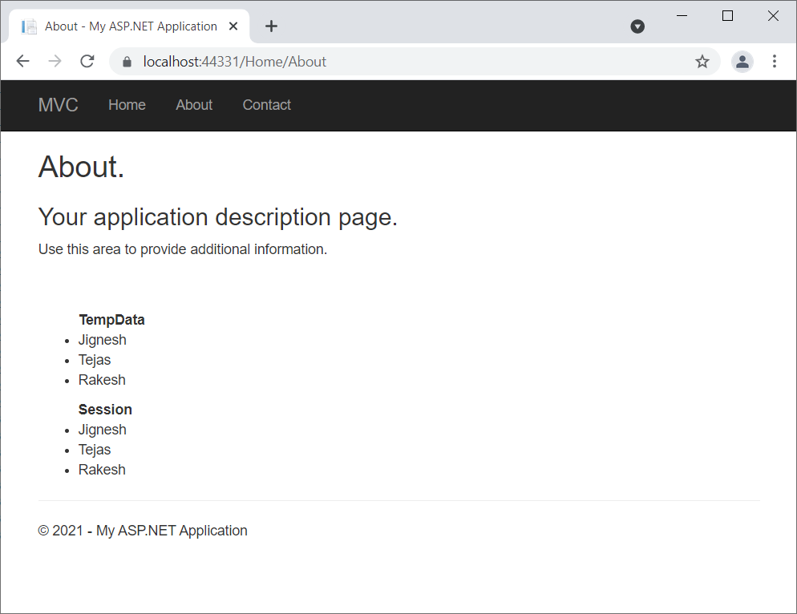
Task: Click the forward navigation arrow
Action: point(55,62)
